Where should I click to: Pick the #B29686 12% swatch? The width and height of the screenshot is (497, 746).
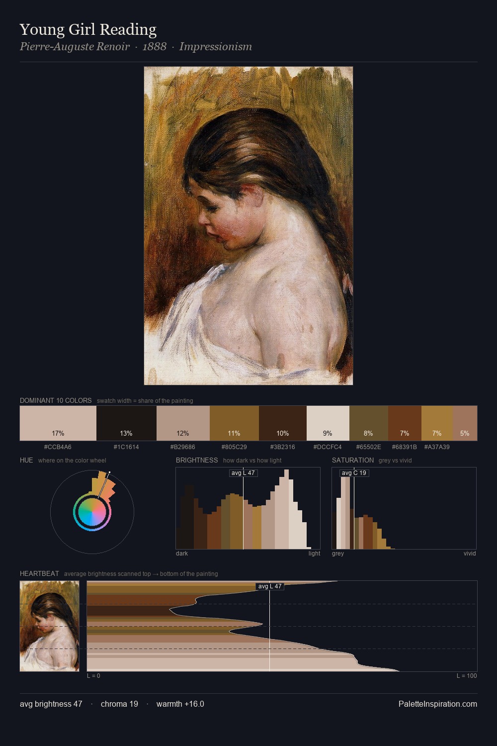click(x=183, y=423)
